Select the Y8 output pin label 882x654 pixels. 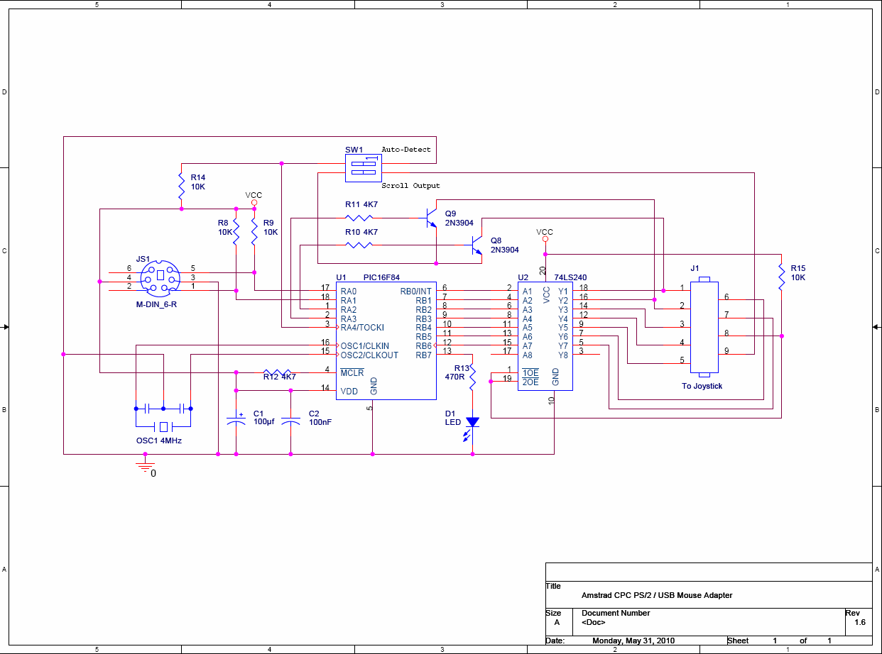click(x=563, y=355)
